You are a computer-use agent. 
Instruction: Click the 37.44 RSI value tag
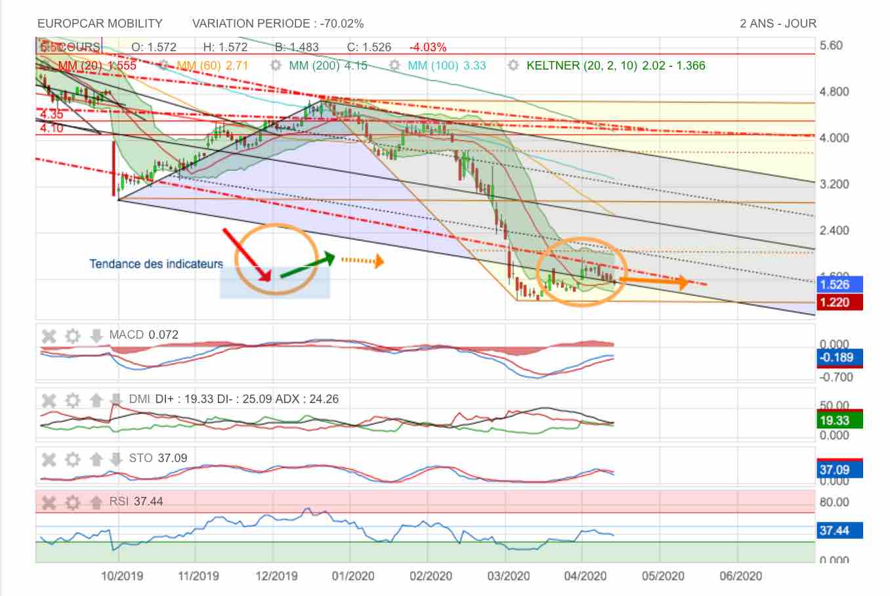839,530
